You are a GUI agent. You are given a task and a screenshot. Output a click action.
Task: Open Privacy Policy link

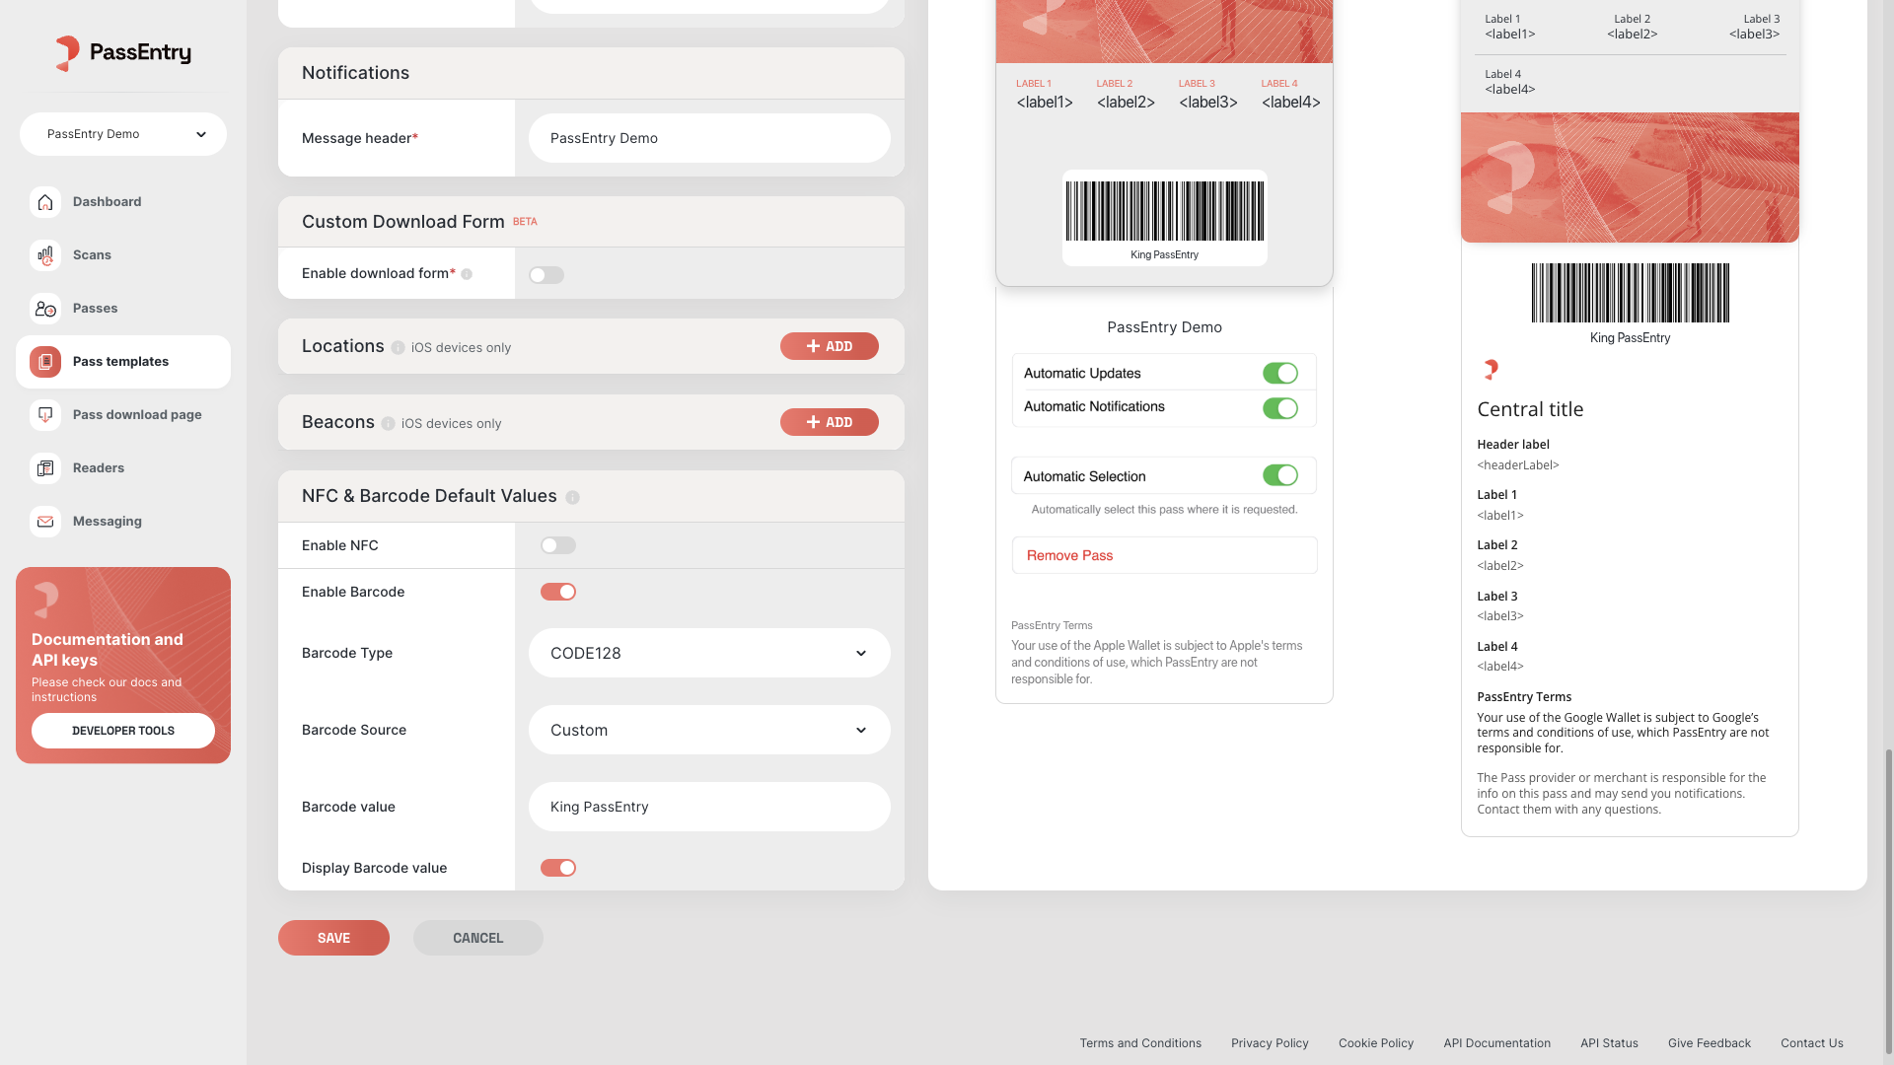click(x=1270, y=1043)
